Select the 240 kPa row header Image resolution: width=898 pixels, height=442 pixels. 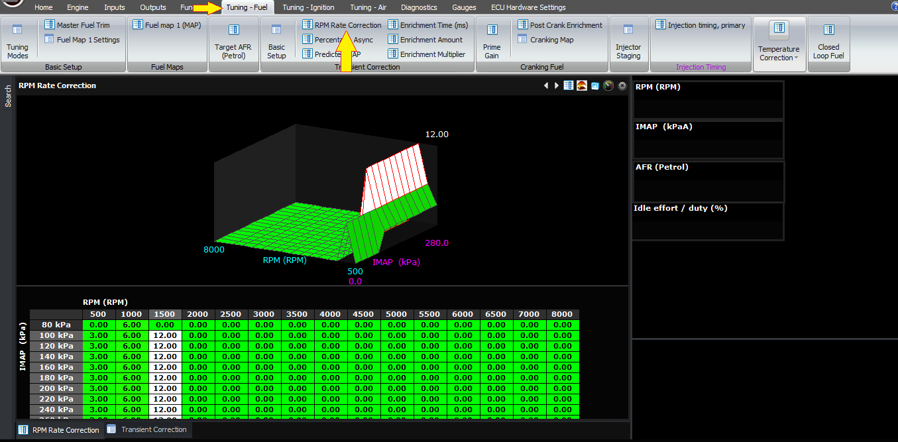pyautogui.click(x=56, y=410)
